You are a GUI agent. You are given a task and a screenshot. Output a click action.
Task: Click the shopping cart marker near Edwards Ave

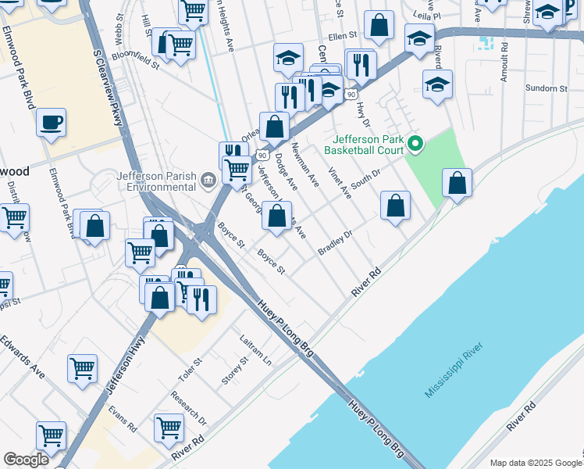pyautogui.click(x=82, y=371)
